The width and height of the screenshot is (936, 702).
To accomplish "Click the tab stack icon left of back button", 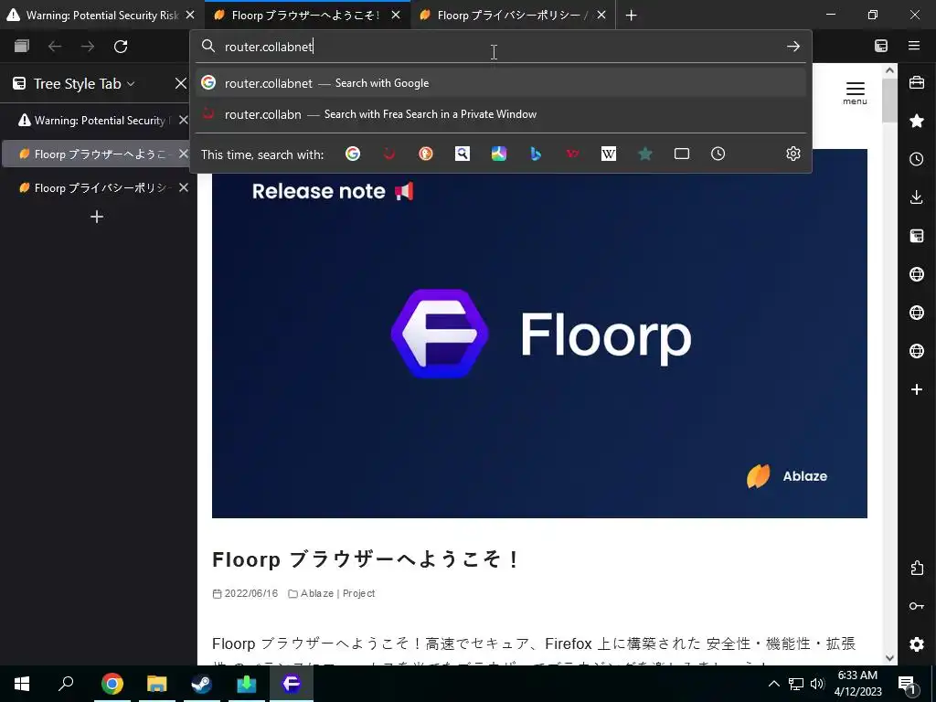I will click(22, 47).
